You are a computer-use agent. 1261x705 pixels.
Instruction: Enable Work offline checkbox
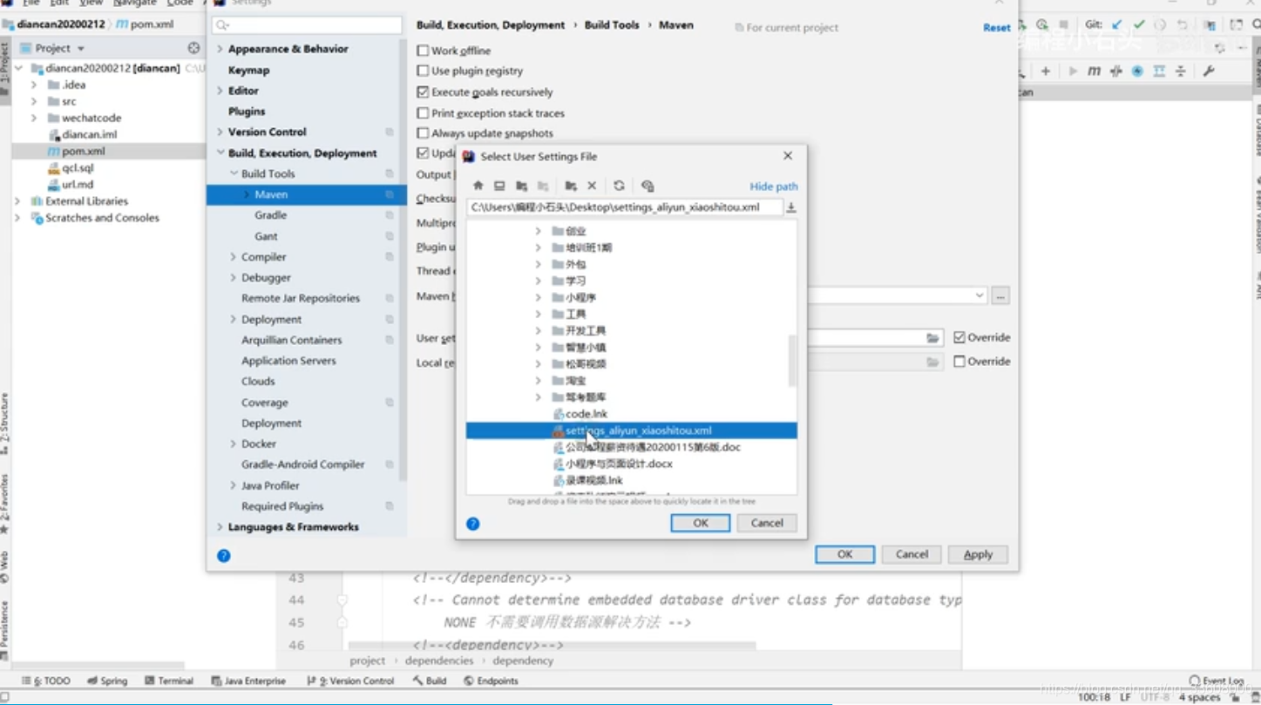pyautogui.click(x=423, y=51)
